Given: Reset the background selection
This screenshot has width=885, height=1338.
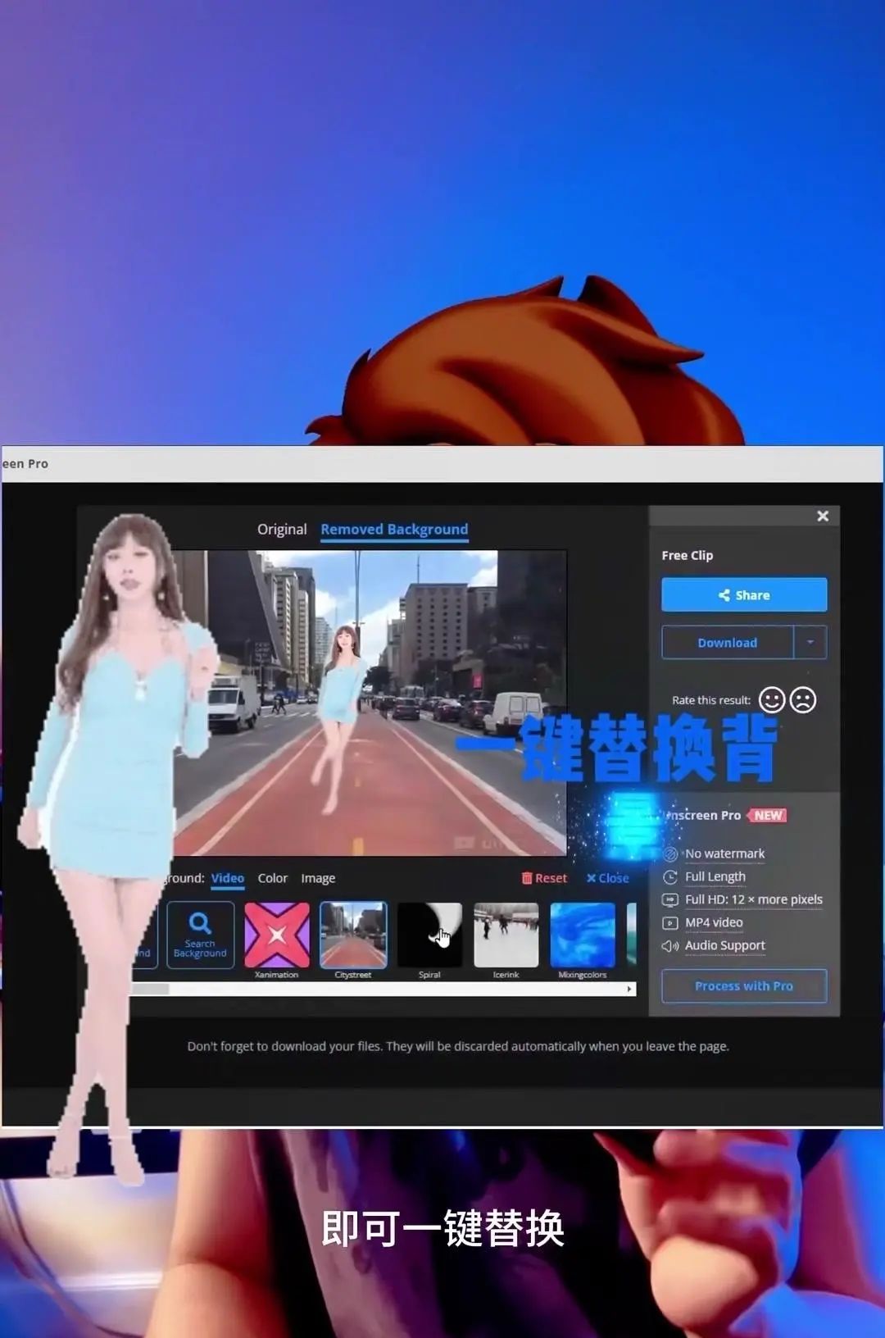Looking at the screenshot, I should click(x=544, y=878).
